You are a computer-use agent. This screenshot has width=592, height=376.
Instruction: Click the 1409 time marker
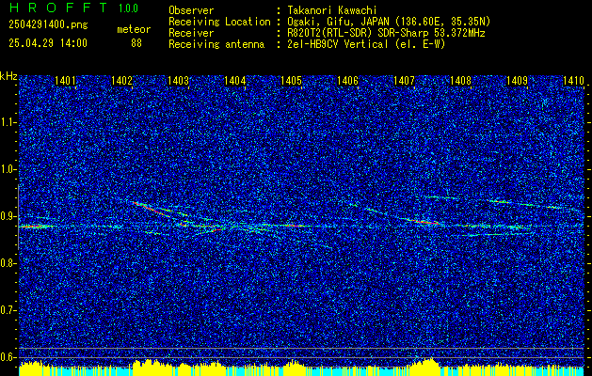pyautogui.click(x=517, y=80)
